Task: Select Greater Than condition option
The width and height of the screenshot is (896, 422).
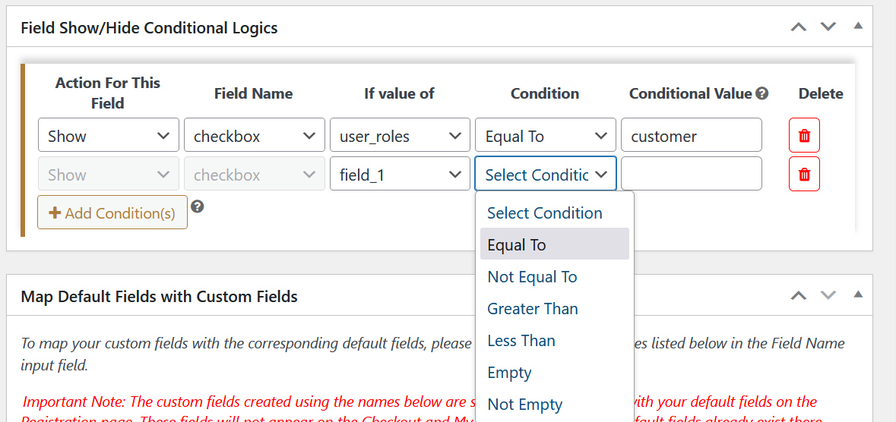Action: tap(532, 309)
